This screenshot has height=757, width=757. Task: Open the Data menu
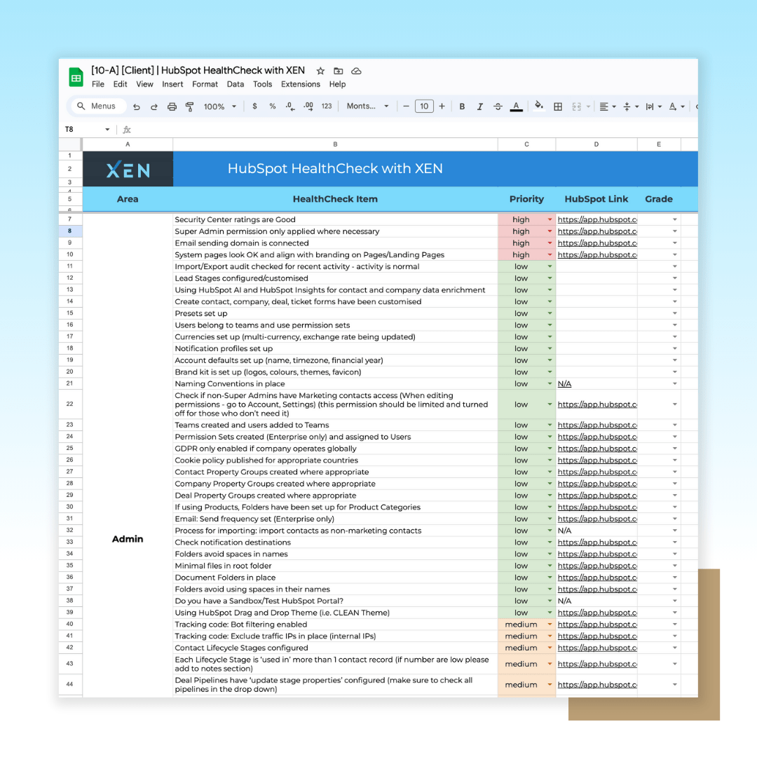point(235,84)
